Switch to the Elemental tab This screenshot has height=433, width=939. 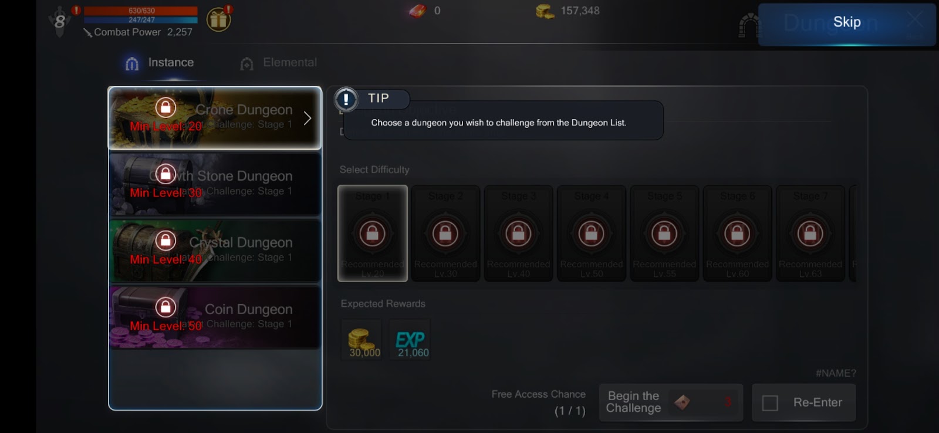pyautogui.click(x=279, y=63)
